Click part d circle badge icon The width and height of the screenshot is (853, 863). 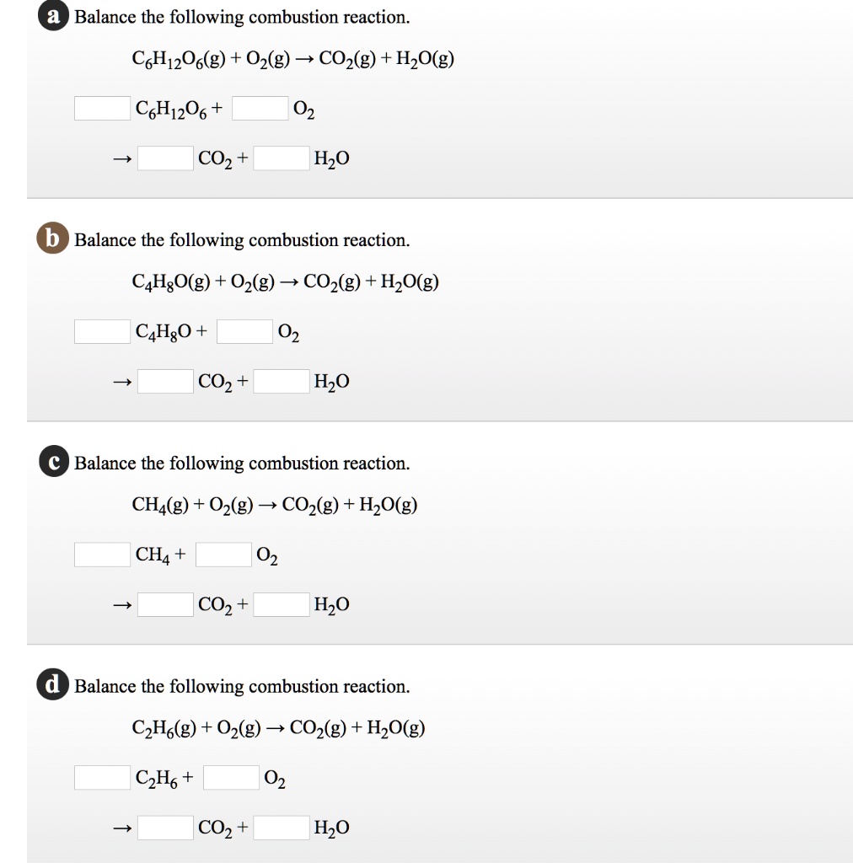point(53,684)
